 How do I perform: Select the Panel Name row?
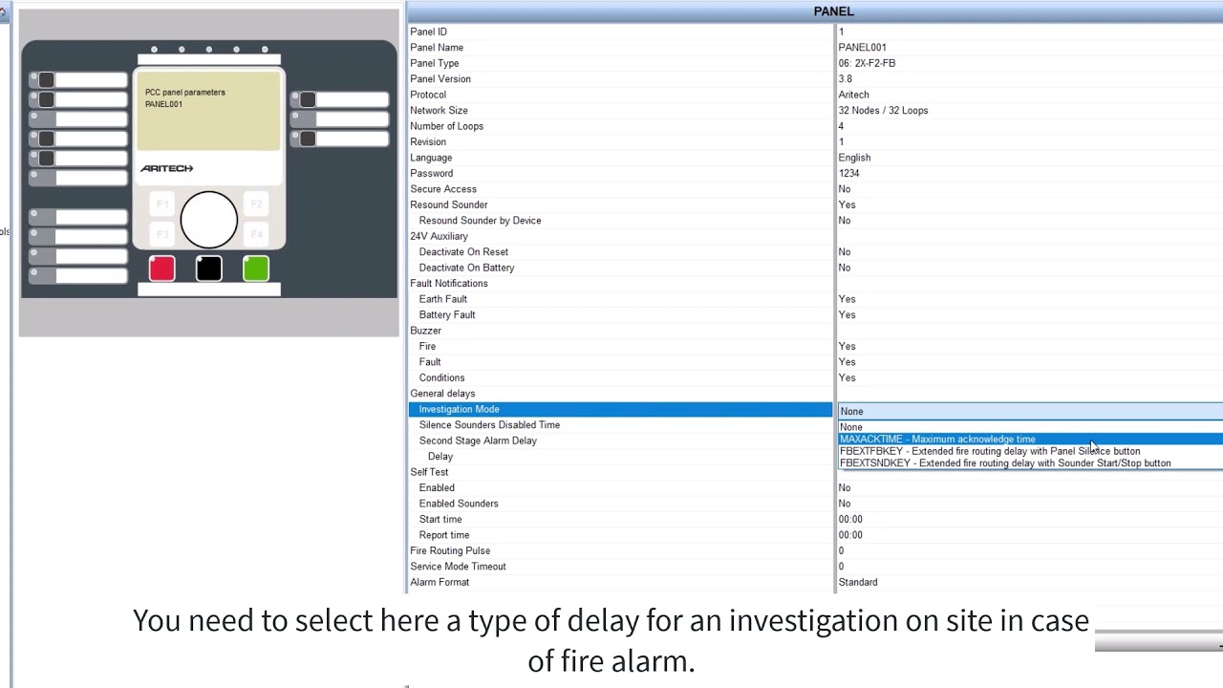(x=620, y=48)
